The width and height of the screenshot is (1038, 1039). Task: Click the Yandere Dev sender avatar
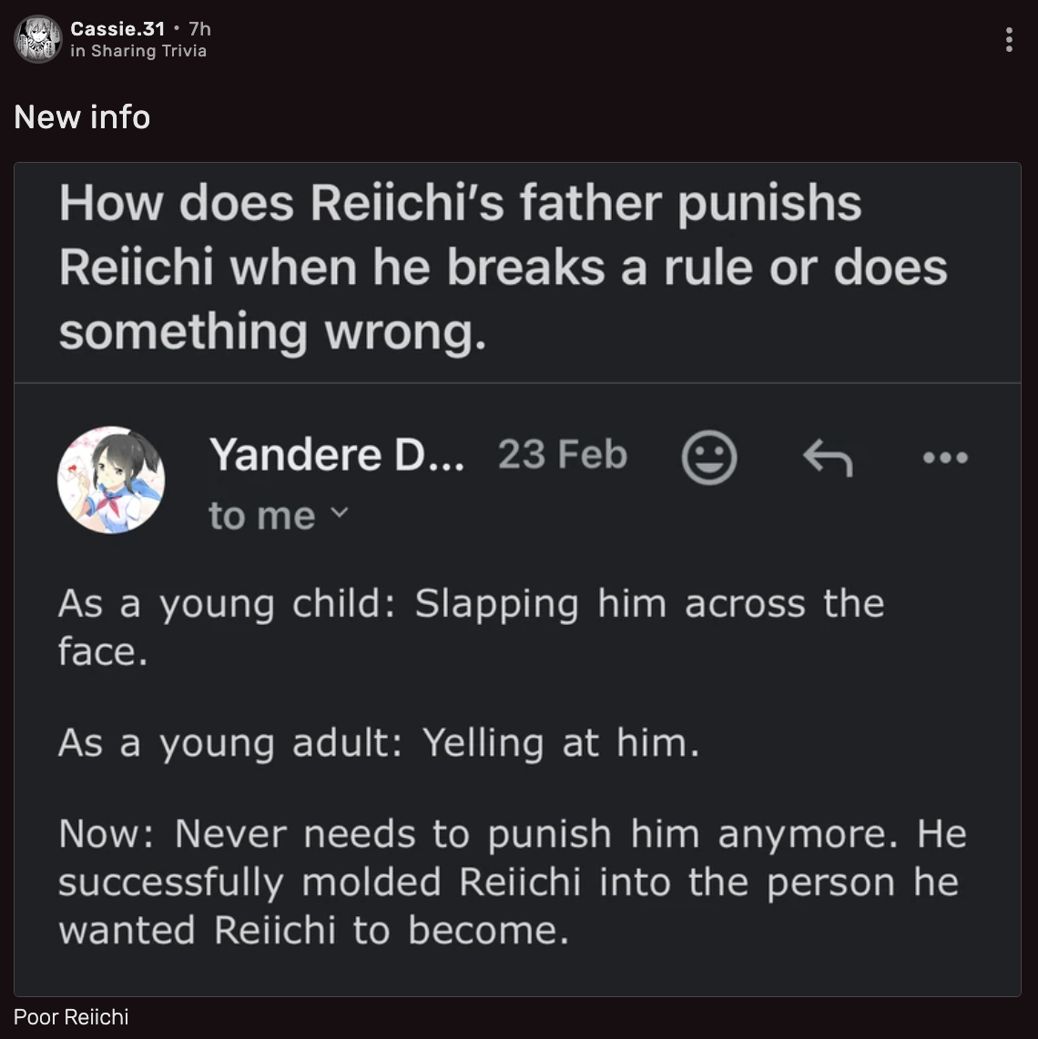(111, 479)
